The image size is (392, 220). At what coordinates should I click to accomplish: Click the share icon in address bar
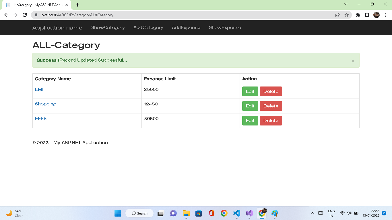[337, 15]
